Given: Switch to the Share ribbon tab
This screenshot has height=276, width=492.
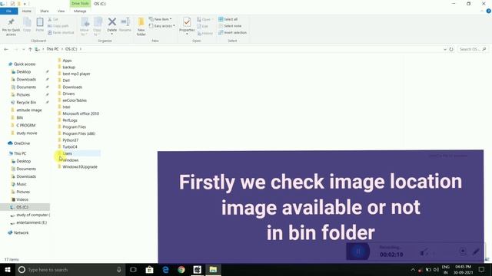Looking at the screenshot, I should [45, 11].
